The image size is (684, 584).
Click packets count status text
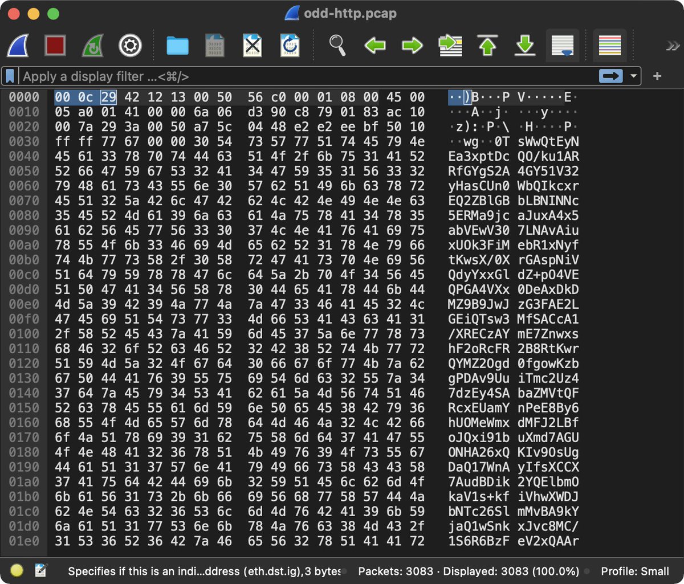[x=469, y=571]
